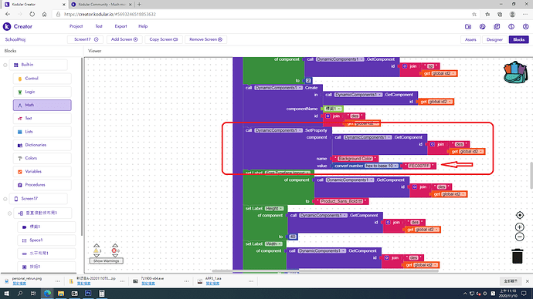533x299 pixels.
Task: Open the backpack icon in viewer
Action: pyautogui.click(x=515, y=72)
